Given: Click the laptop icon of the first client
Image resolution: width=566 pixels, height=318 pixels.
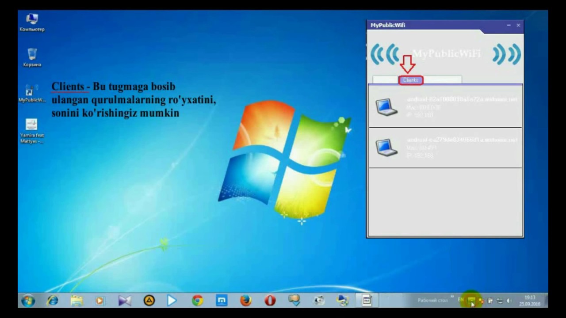Looking at the screenshot, I should pos(386,107).
